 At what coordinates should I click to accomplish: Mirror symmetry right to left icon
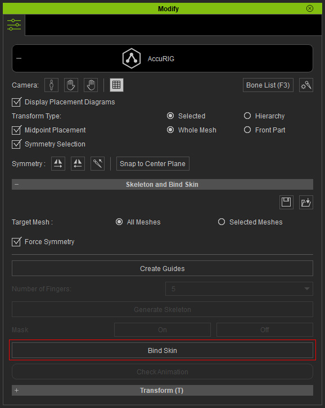pos(78,164)
